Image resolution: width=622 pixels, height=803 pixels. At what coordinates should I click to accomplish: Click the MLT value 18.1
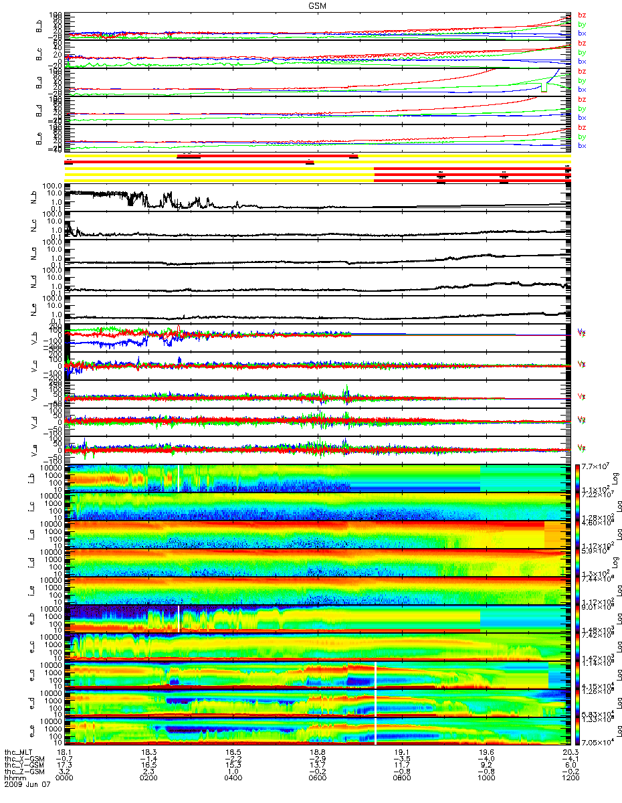tap(64, 752)
